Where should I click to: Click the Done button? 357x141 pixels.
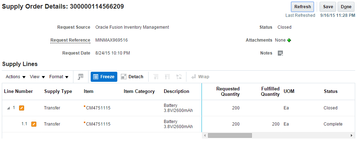(346, 7)
